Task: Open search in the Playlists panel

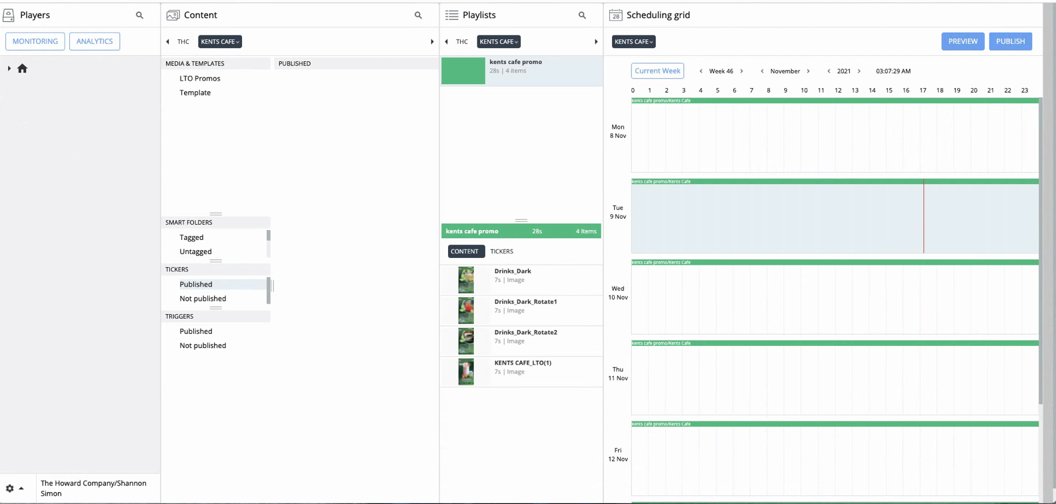Action: point(582,15)
